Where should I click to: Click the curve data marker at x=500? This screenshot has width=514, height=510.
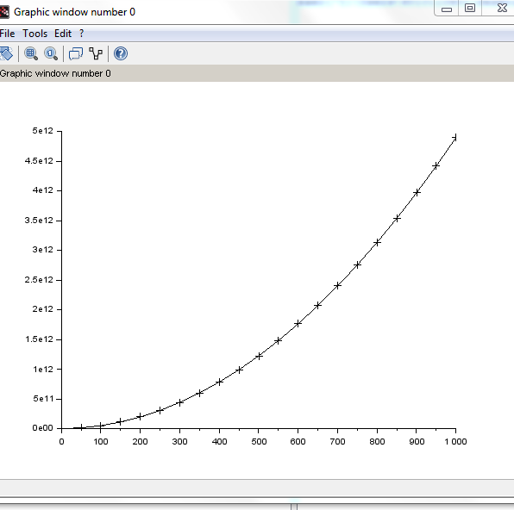(x=259, y=356)
